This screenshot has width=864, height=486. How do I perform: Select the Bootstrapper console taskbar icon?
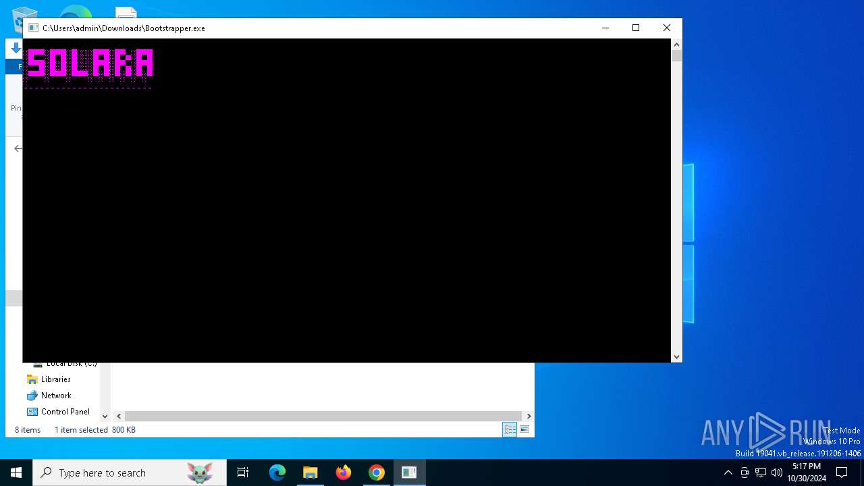tap(409, 473)
